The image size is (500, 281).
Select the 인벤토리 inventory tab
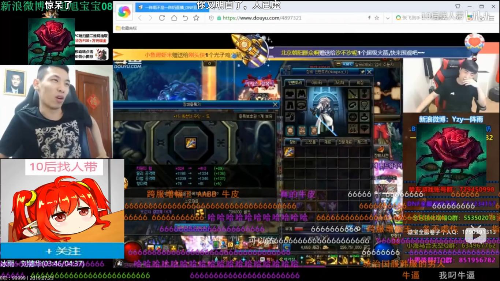[x=294, y=83]
